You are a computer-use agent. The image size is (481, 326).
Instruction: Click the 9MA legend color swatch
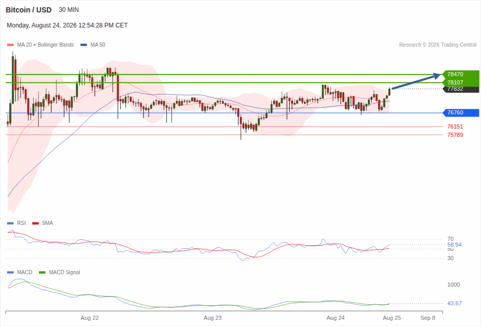point(36,223)
